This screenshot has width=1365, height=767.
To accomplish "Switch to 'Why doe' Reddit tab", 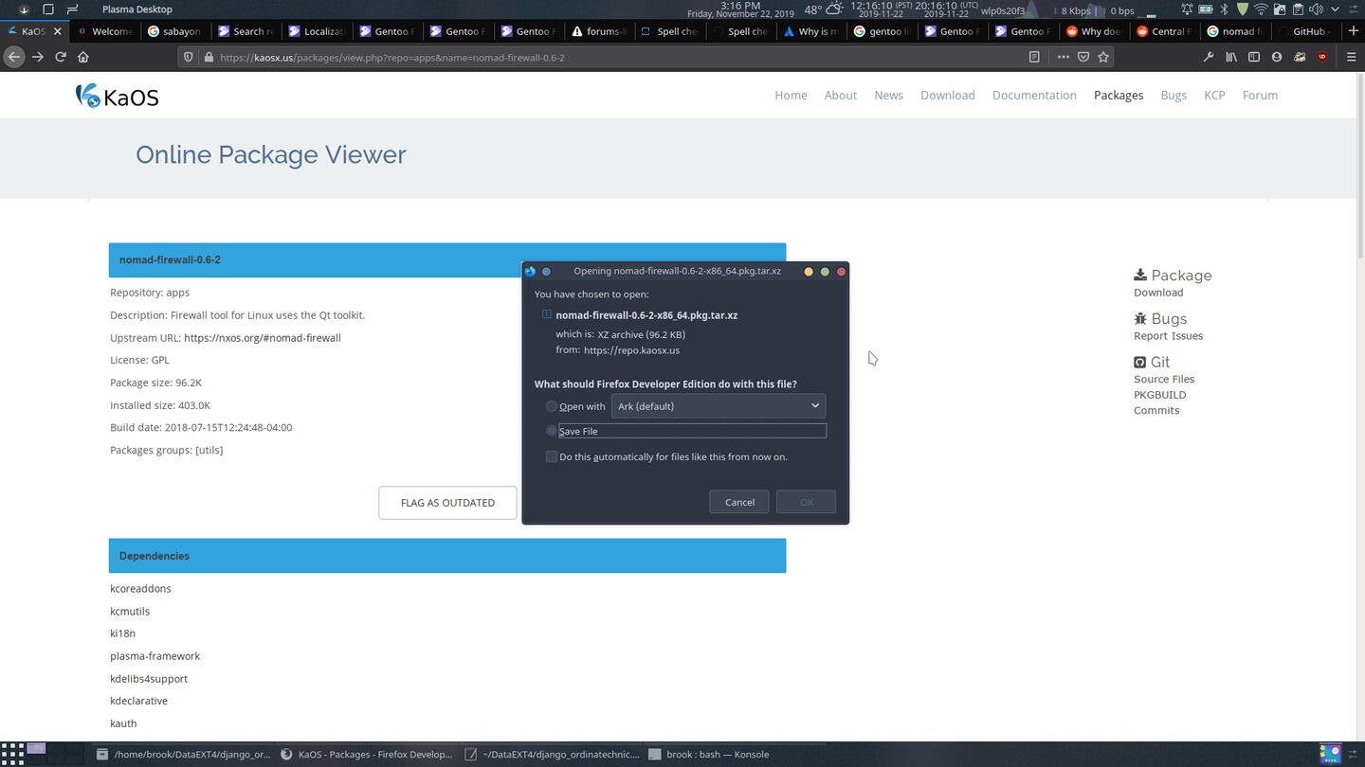I will click(1093, 31).
